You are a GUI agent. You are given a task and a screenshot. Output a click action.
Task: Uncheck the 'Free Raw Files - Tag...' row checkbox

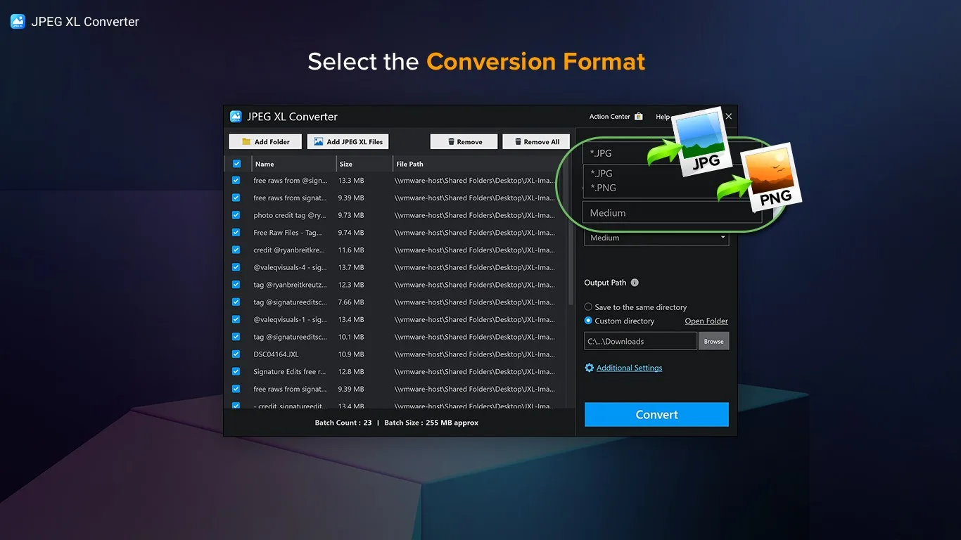(x=236, y=233)
